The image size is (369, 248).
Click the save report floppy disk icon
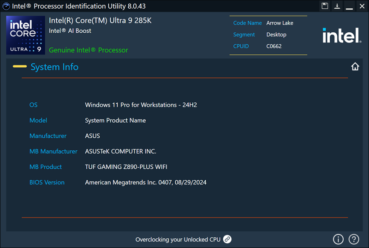[x=325, y=6]
